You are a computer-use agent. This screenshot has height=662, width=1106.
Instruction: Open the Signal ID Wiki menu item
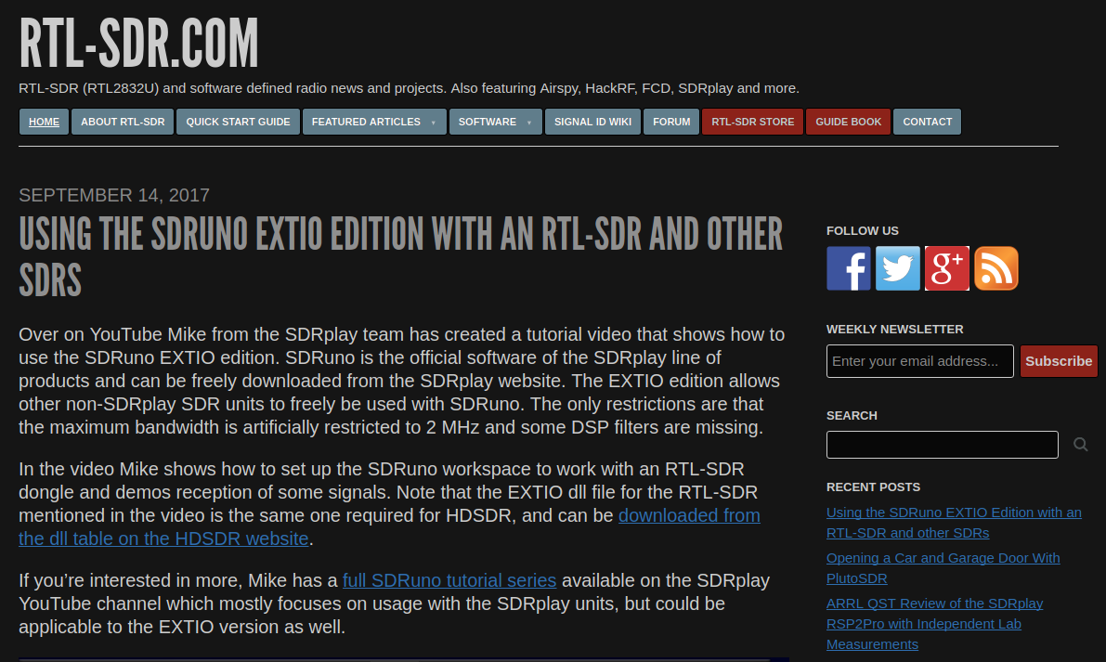click(x=592, y=122)
